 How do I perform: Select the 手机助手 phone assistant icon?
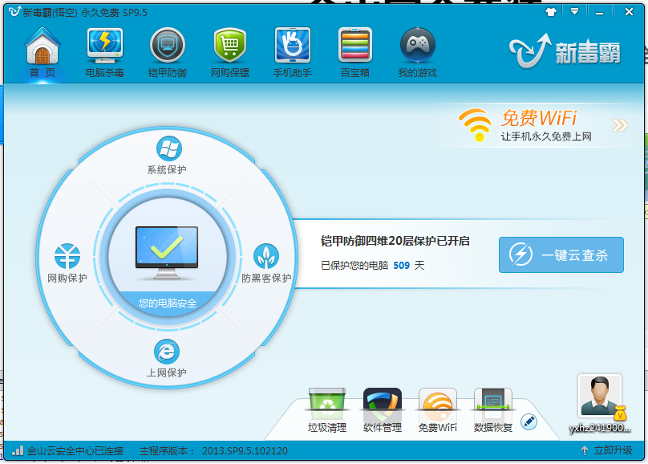point(293,47)
